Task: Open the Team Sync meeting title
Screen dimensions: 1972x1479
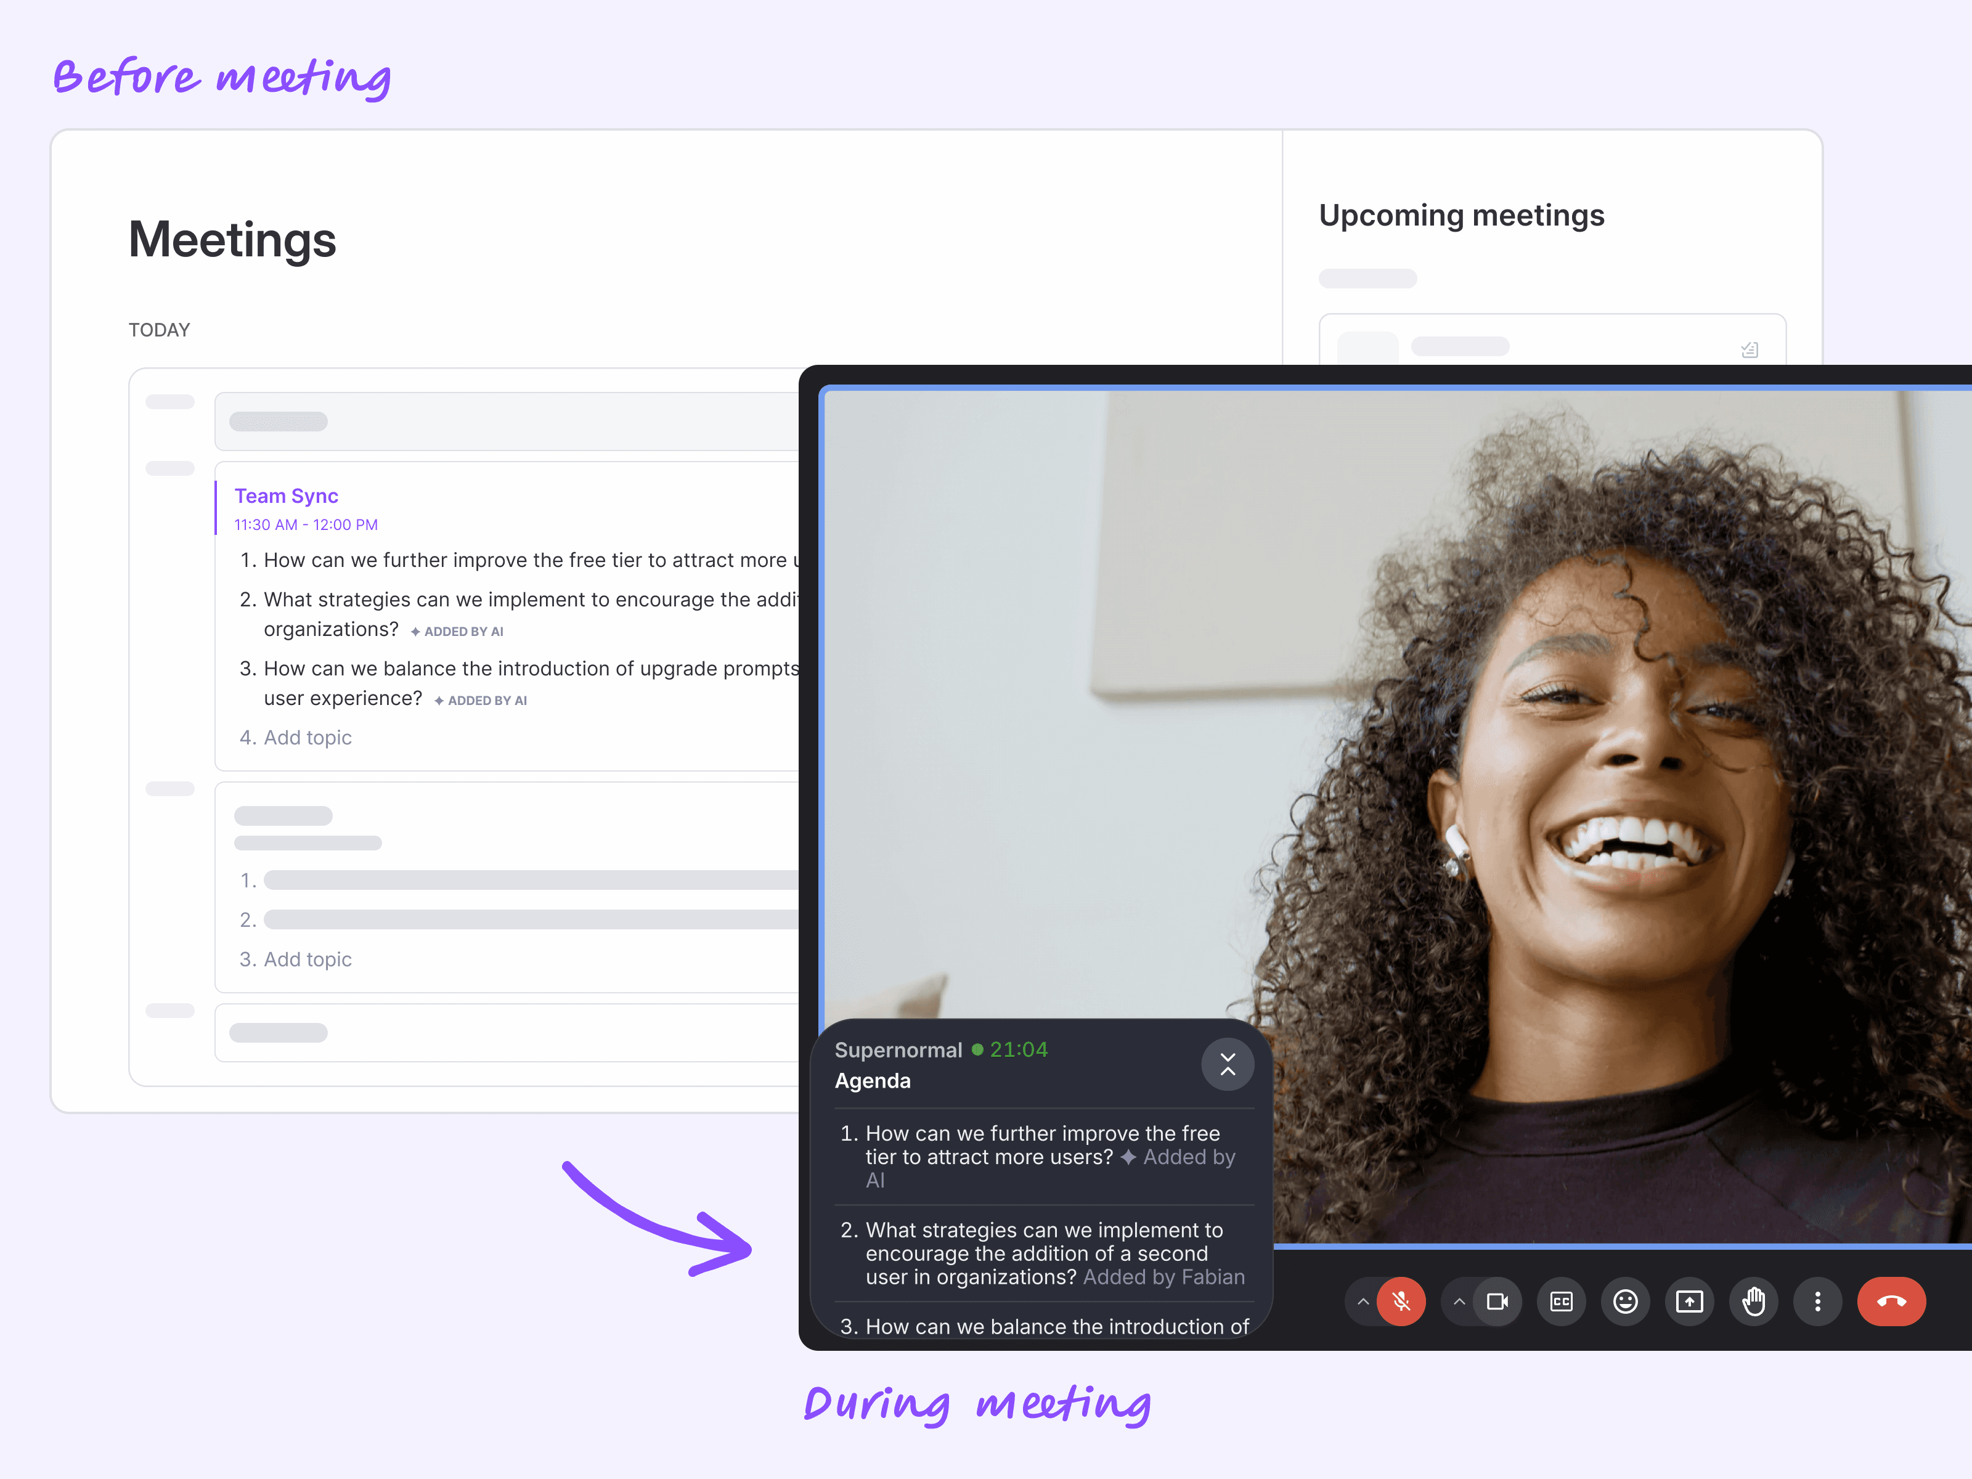Action: [x=286, y=495]
